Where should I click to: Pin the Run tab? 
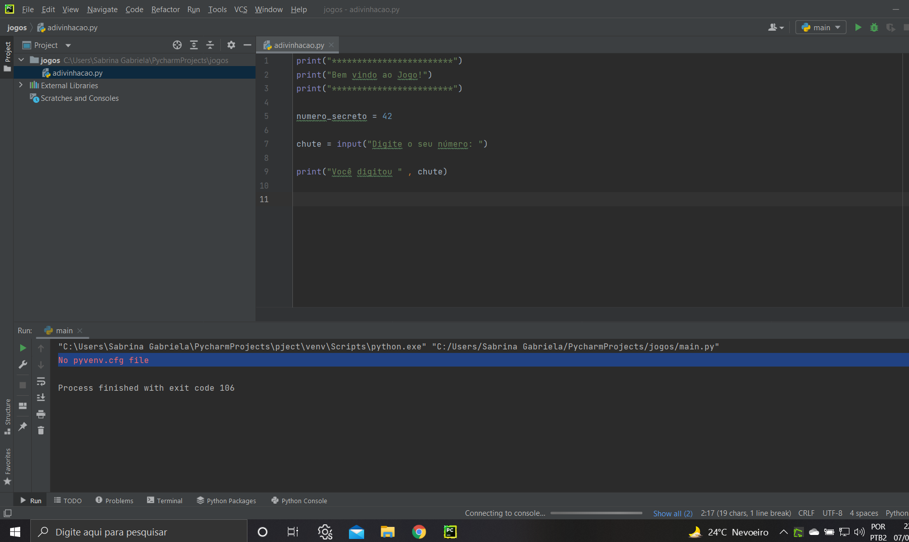point(23,427)
